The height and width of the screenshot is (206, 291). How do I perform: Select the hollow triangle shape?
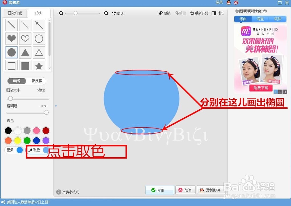(x=39, y=52)
